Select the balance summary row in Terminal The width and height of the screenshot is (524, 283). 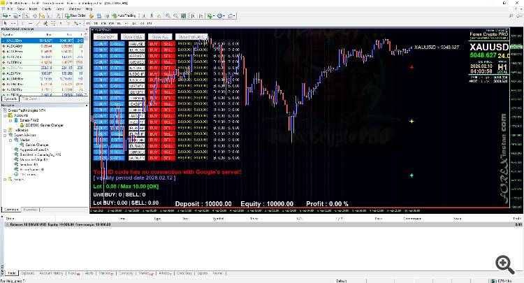pos(262,224)
